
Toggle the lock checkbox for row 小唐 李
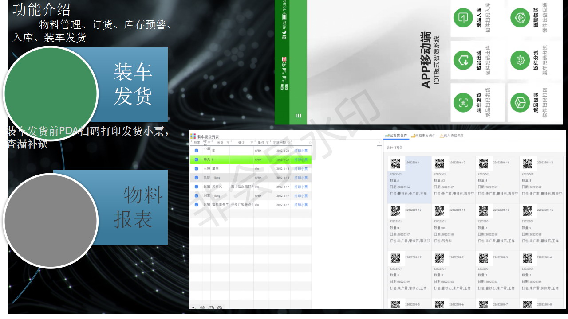(x=196, y=151)
